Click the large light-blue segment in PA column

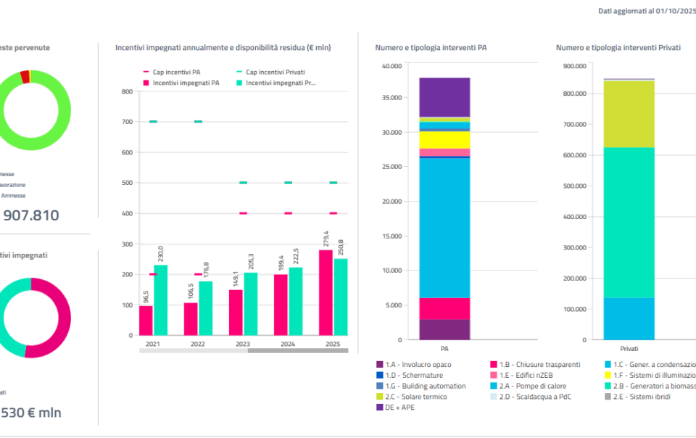click(444, 227)
